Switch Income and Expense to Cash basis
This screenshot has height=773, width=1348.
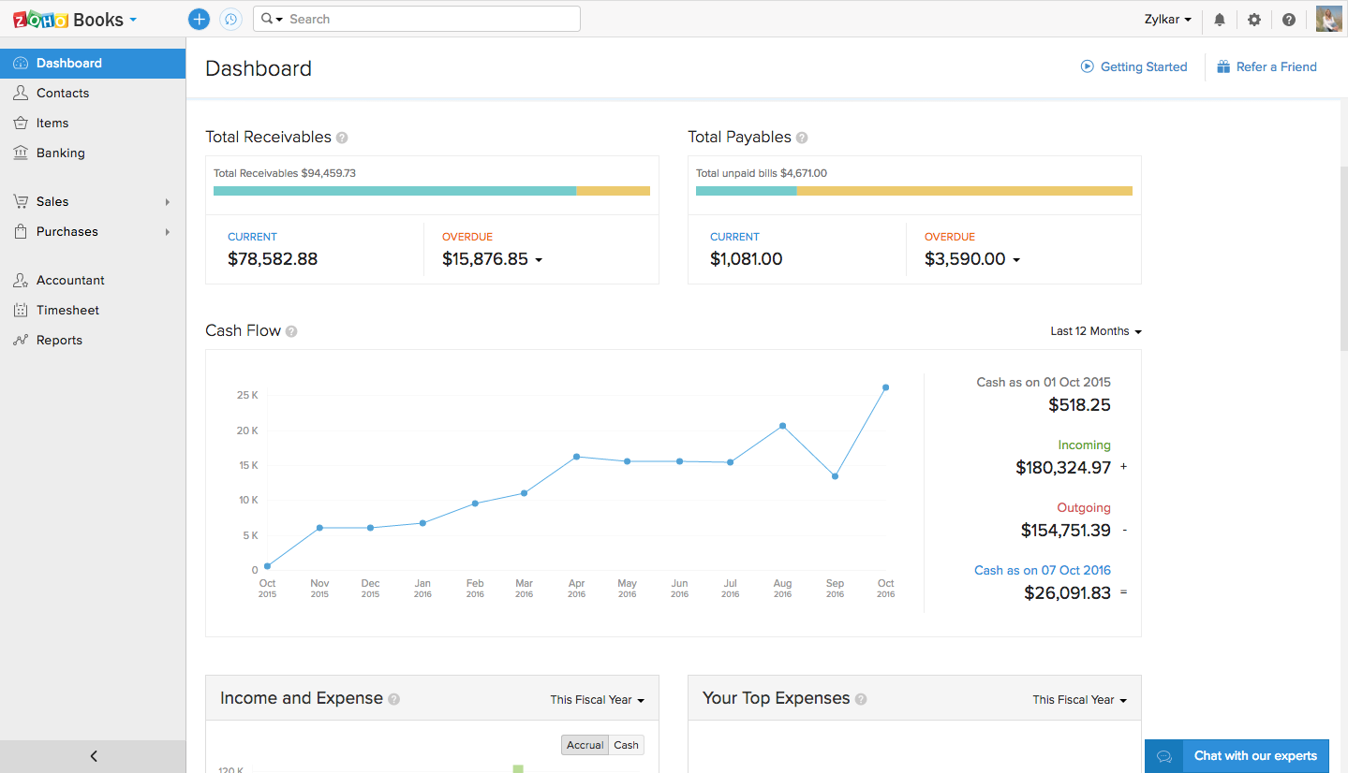(626, 744)
